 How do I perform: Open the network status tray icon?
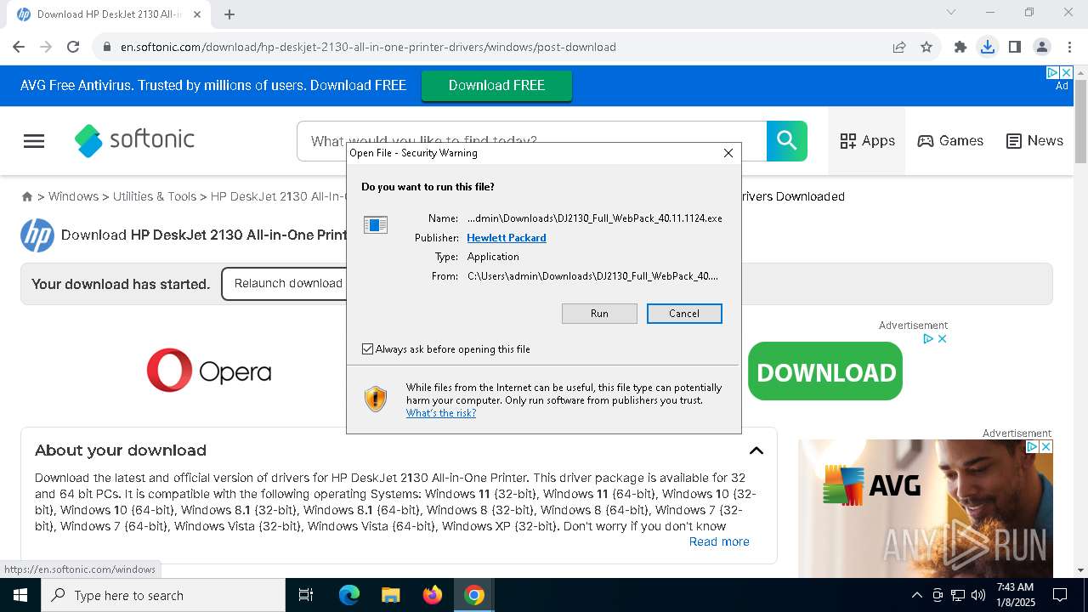[958, 595]
